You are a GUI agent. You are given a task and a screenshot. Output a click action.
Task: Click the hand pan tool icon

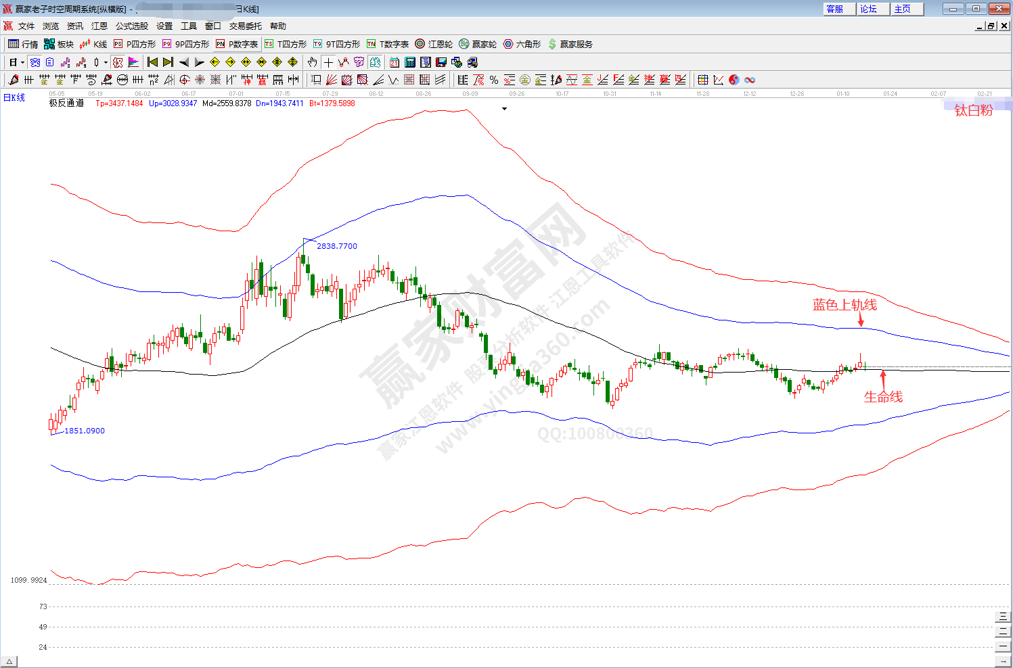point(312,62)
